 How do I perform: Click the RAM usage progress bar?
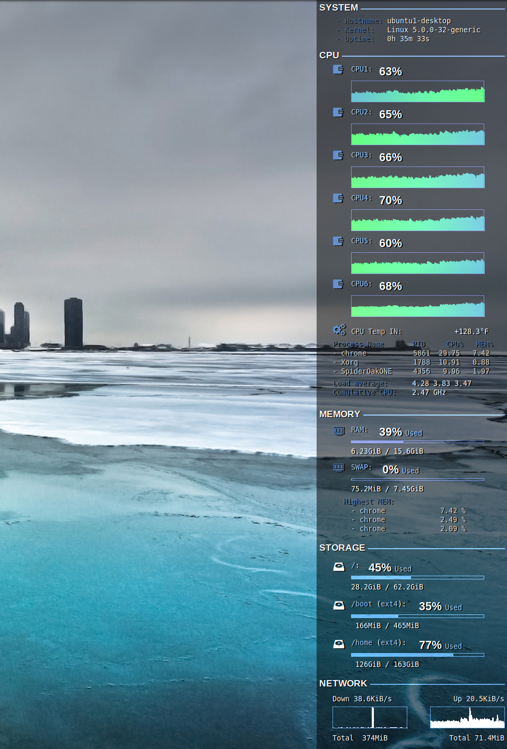[417, 442]
